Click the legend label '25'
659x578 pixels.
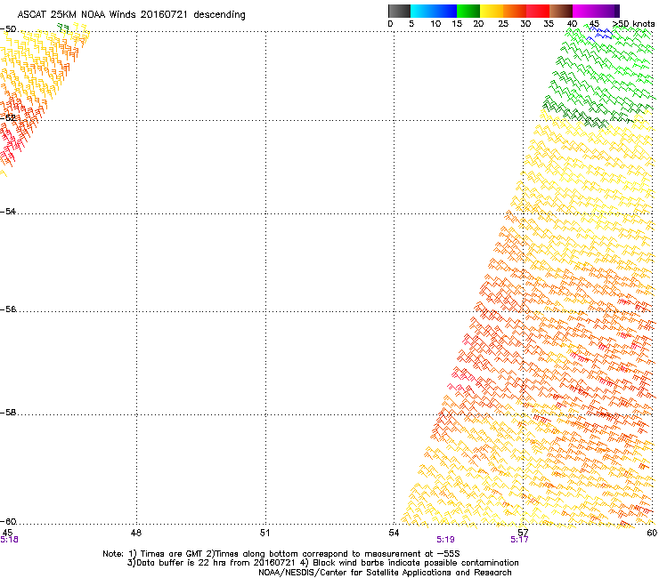[503, 24]
